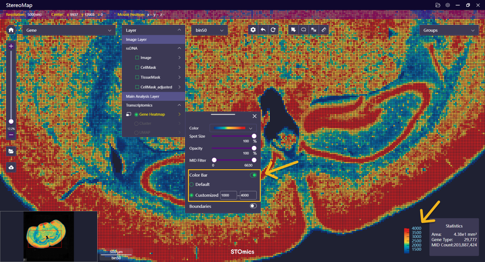Click the undo arrow icon

(263, 30)
